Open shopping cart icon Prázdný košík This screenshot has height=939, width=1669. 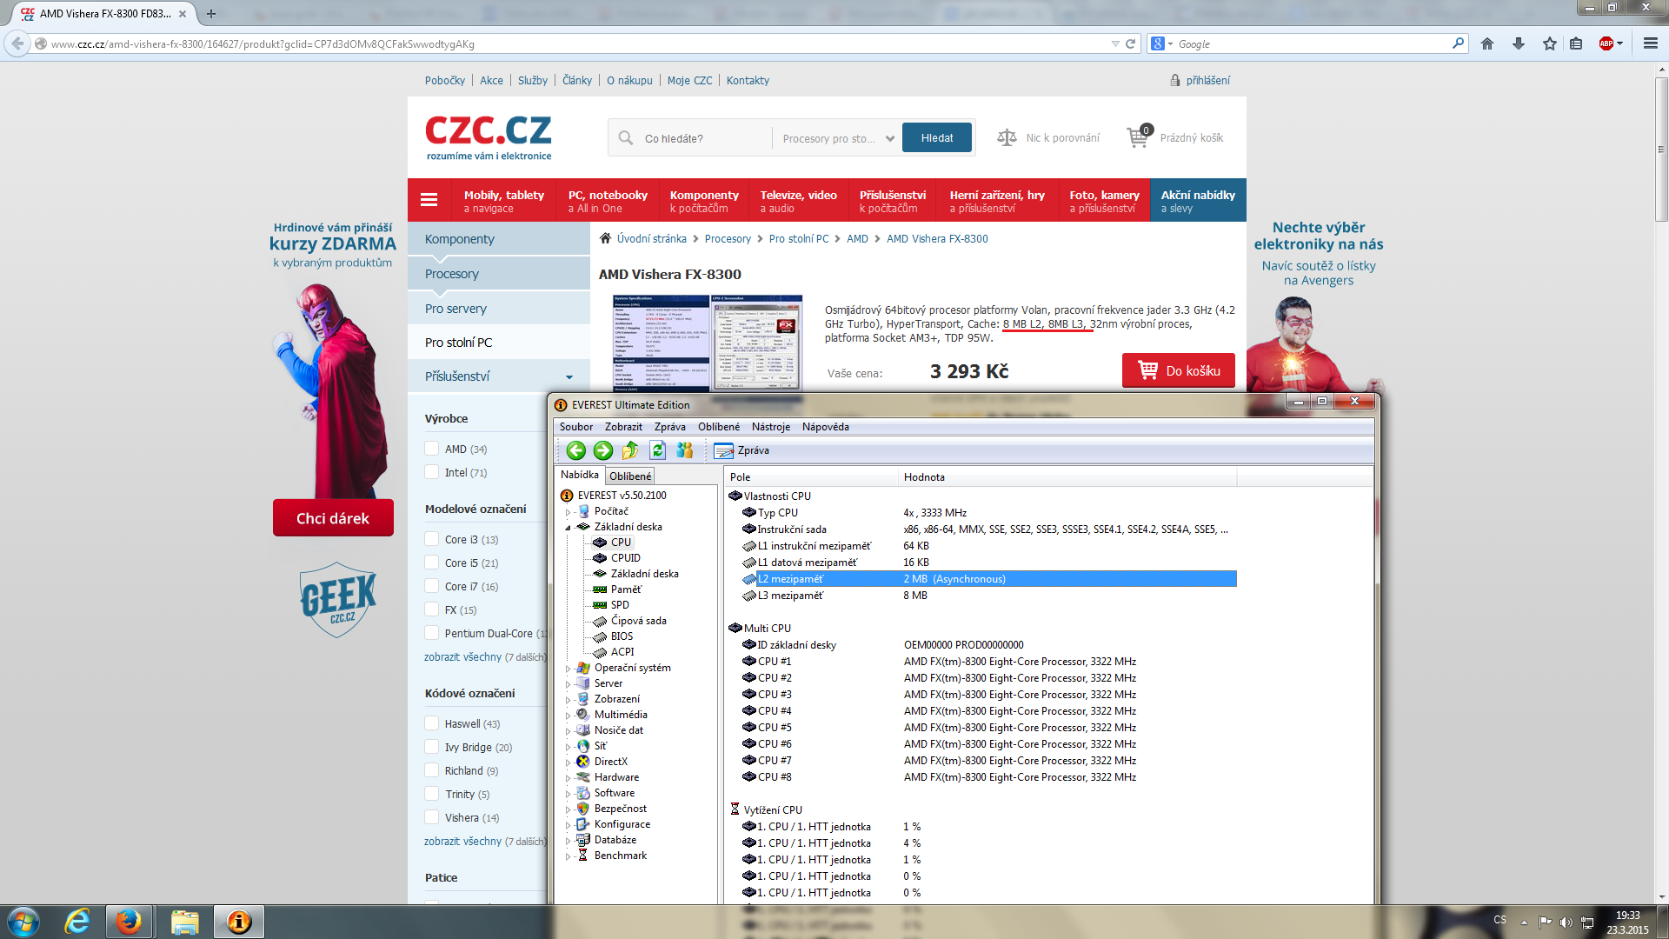[1138, 137]
